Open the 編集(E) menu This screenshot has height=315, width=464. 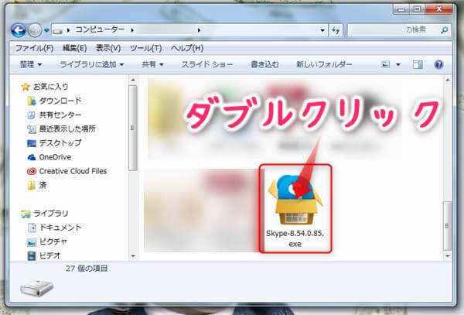74,48
